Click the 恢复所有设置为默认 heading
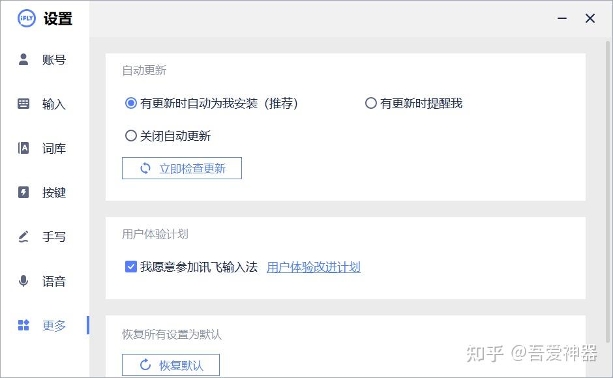 172,334
